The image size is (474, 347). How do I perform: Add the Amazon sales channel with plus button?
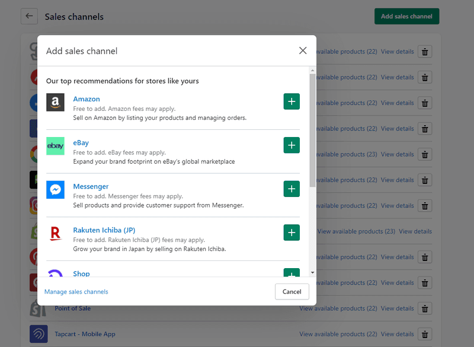click(x=292, y=101)
